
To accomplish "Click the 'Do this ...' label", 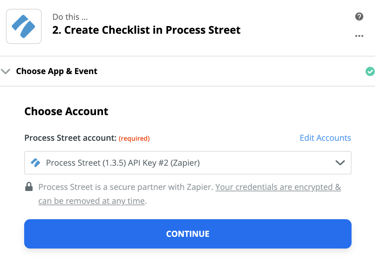I will [x=70, y=17].
